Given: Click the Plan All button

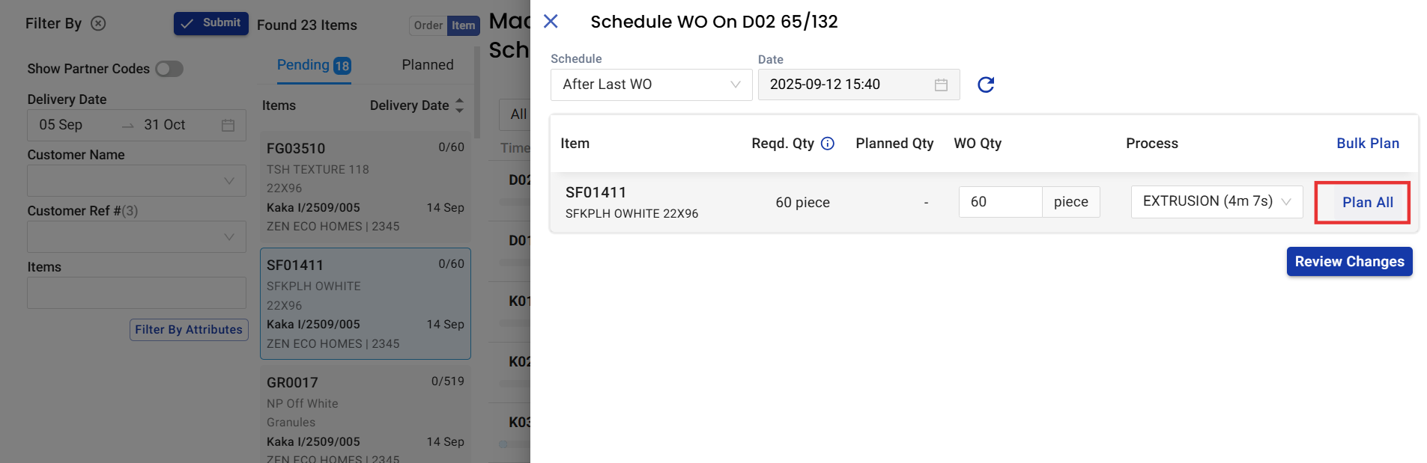Looking at the screenshot, I should coord(1367,203).
